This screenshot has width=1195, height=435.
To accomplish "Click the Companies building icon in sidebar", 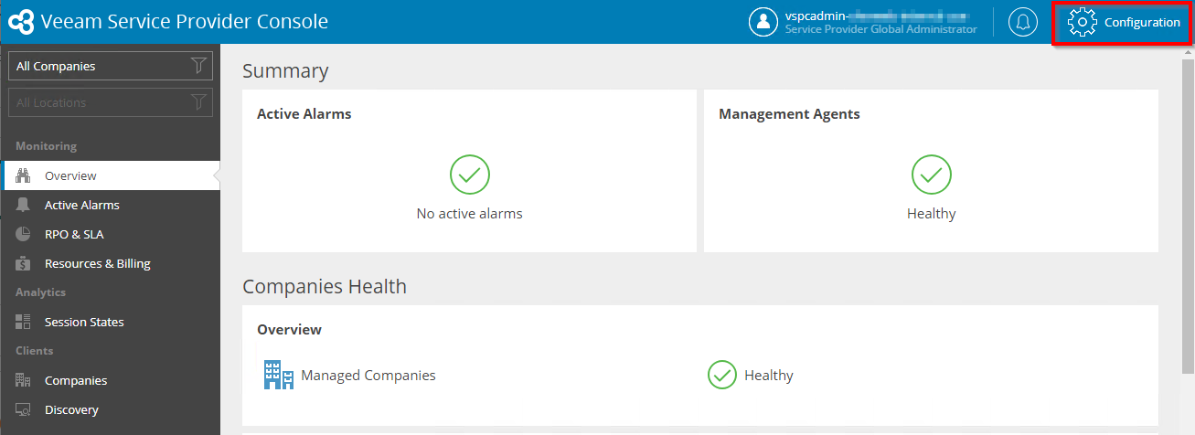I will (24, 380).
